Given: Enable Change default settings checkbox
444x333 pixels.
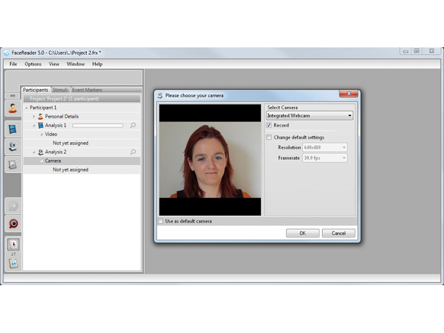Looking at the screenshot, I should pyautogui.click(x=269, y=138).
